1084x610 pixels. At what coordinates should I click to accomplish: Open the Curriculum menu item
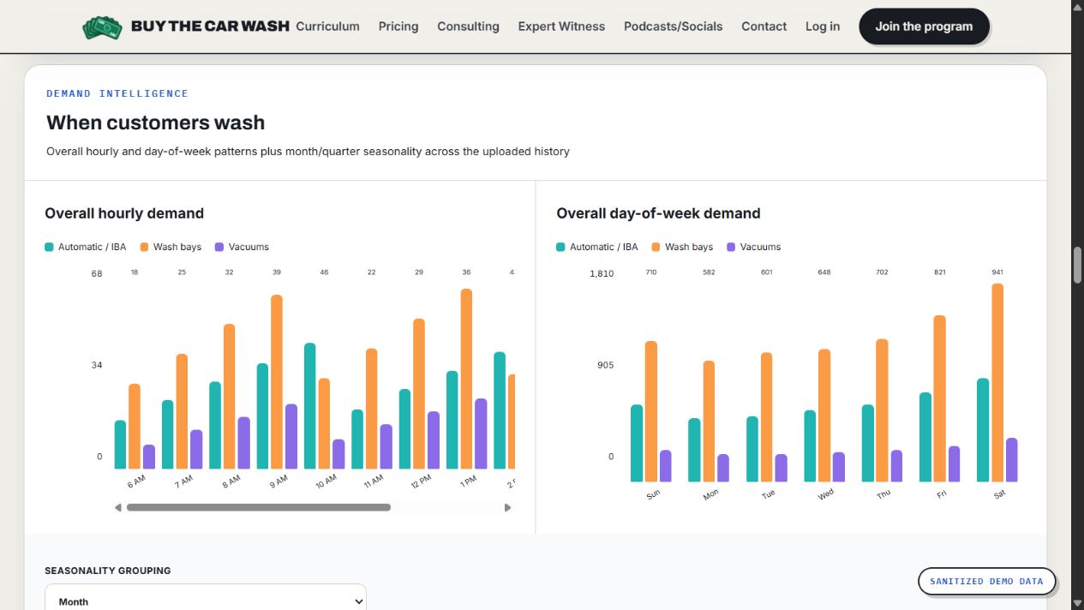point(327,27)
